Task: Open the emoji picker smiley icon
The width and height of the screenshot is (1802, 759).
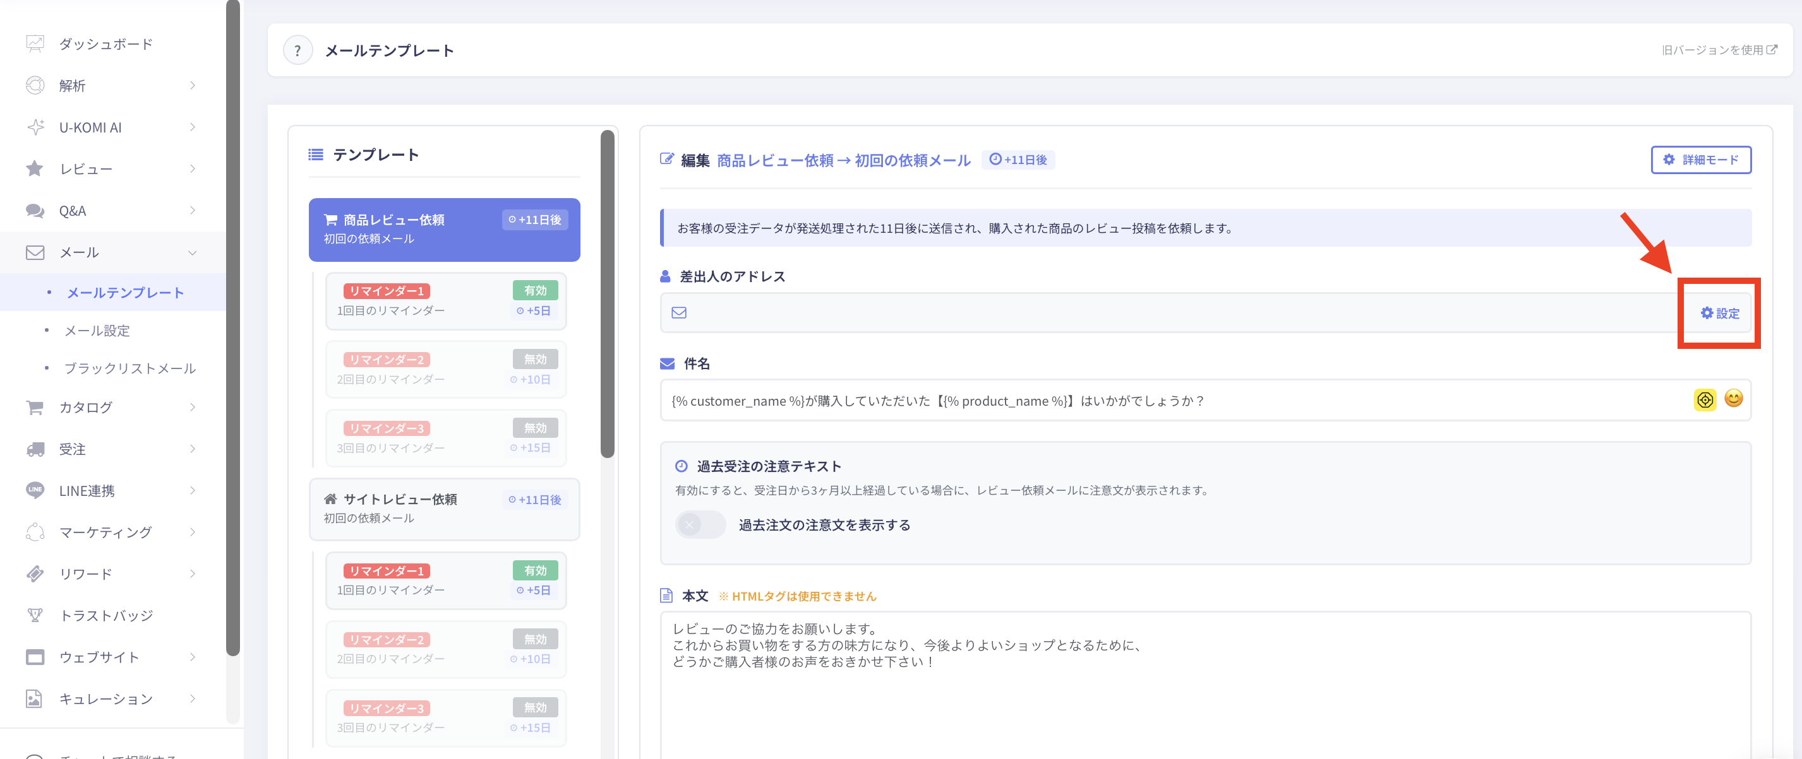Action: [1733, 399]
